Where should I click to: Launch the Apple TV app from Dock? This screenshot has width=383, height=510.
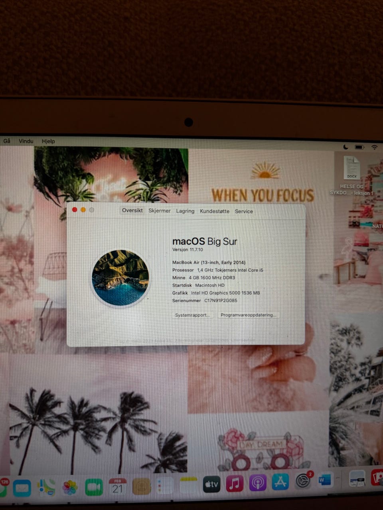click(x=211, y=484)
